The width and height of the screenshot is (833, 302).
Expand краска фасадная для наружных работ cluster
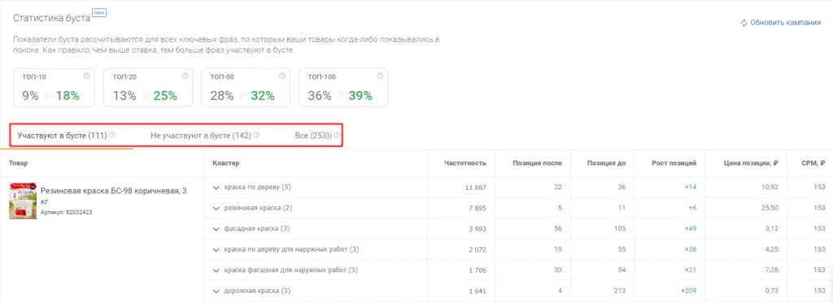pos(216,270)
